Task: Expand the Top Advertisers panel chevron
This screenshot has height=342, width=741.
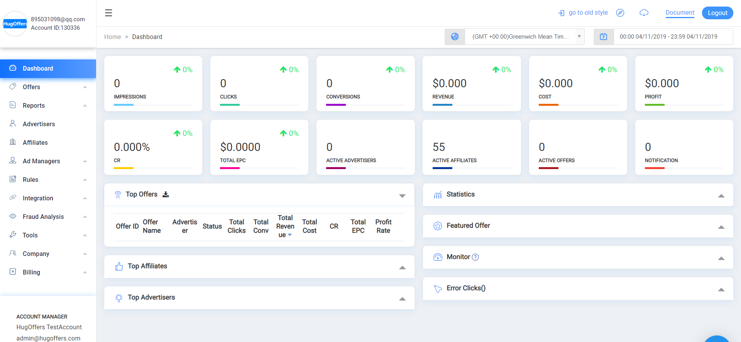Action: (x=402, y=299)
